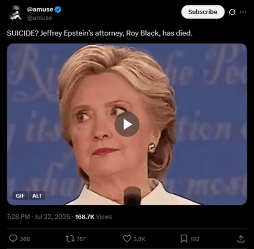Screen dimensions: 254x249
Task: Click the GIF badge label
Action: pos(20,196)
